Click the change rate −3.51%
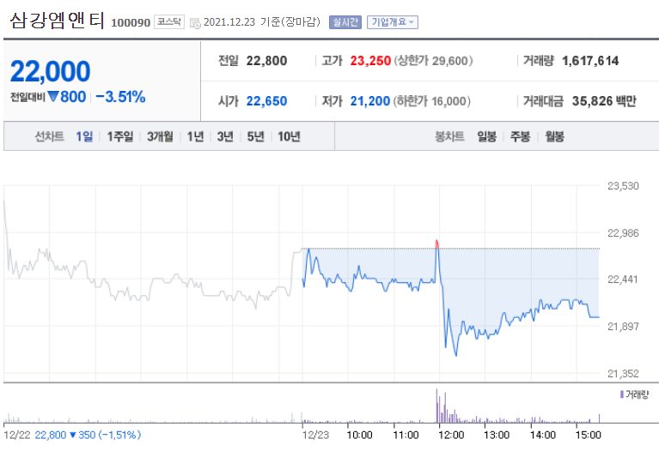Viewport: 659px width, 451px height. [120, 97]
